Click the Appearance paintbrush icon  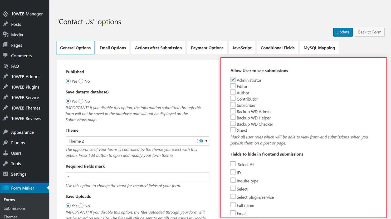point(6,132)
